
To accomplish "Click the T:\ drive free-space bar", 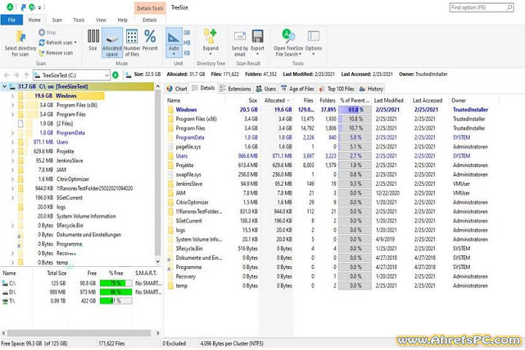I will coord(116,300).
